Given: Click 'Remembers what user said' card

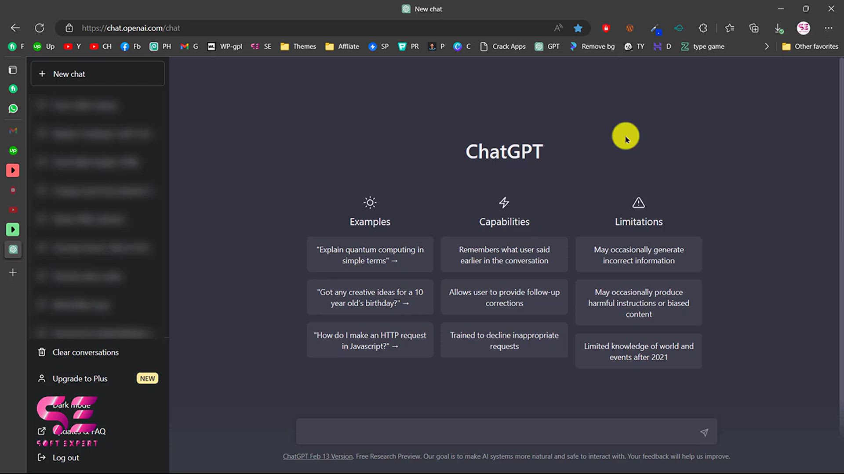Looking at the screenshot, I should point(504,255).
